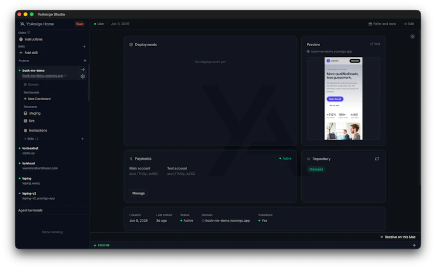Open book-me-demo.yoamigo.app domain in info card

226,221
